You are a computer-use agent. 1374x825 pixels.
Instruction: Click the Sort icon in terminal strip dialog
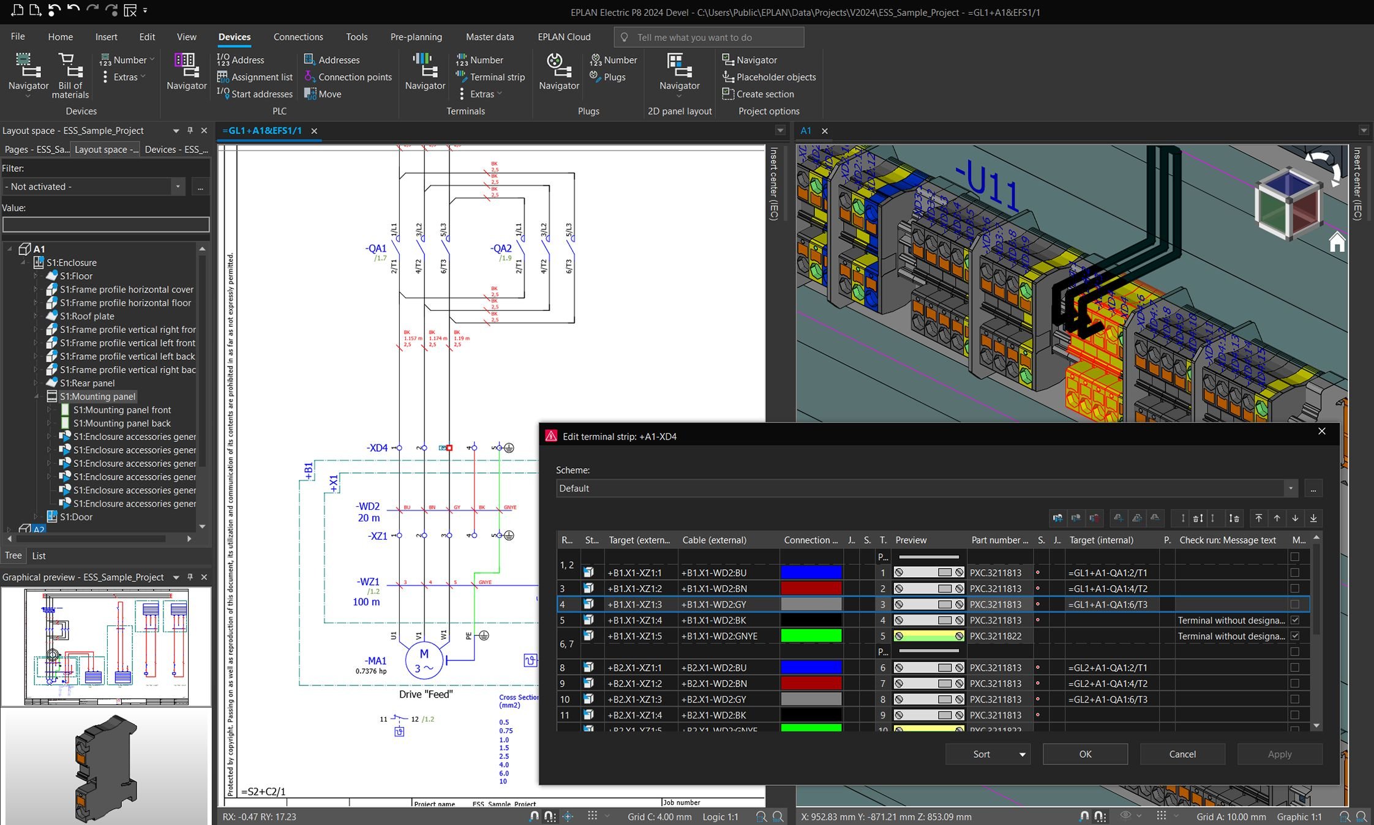[980, 753]
